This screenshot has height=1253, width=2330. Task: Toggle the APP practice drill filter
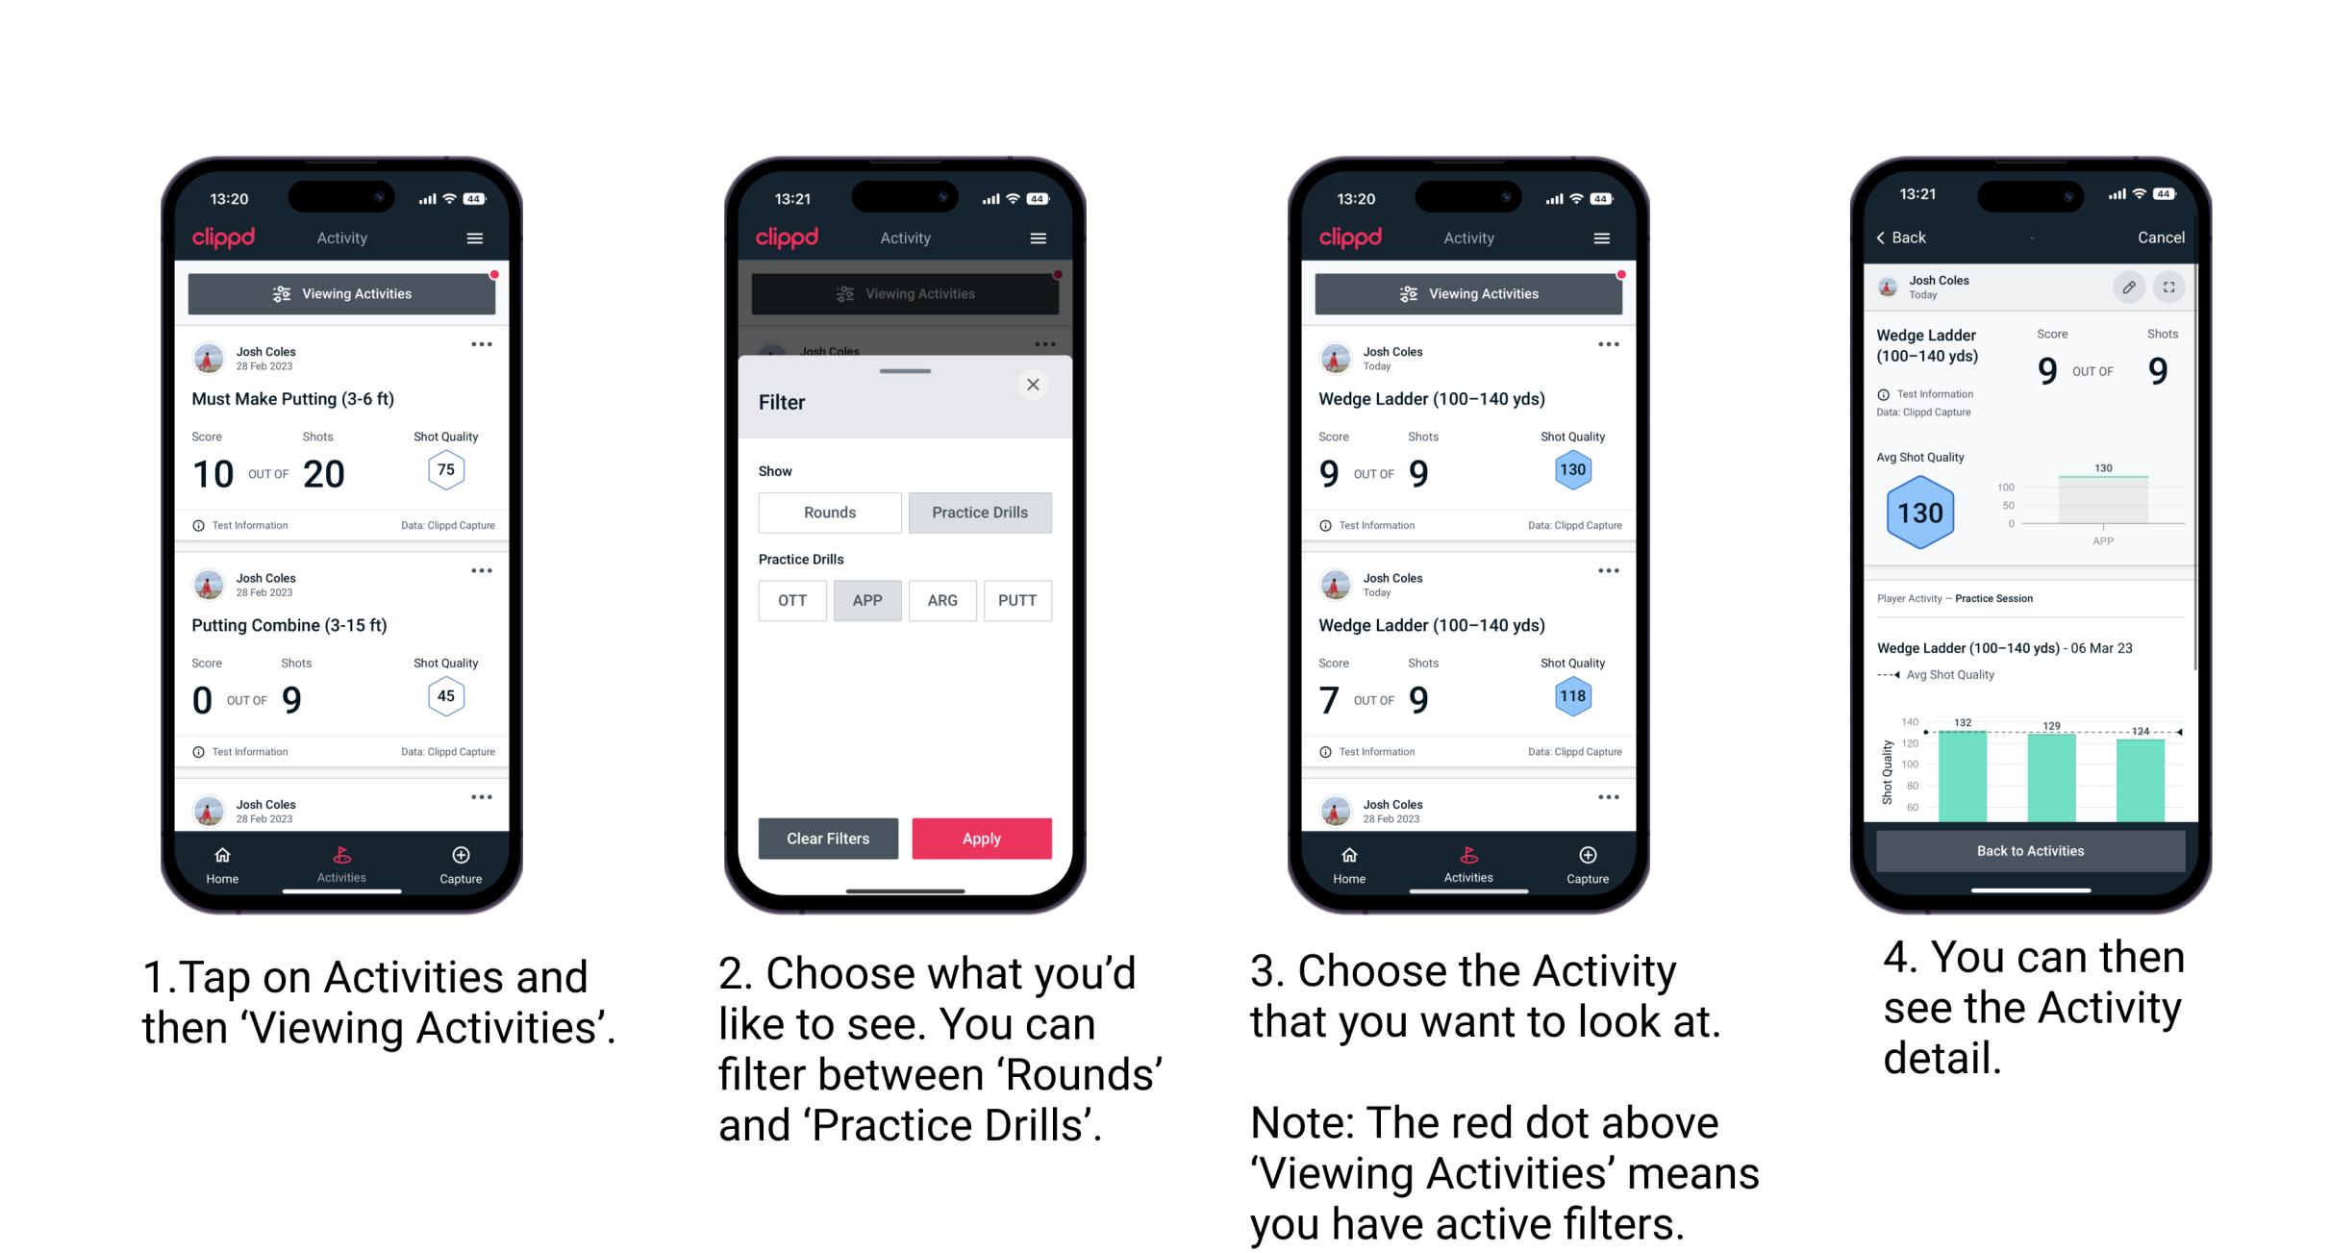(865, 599)
